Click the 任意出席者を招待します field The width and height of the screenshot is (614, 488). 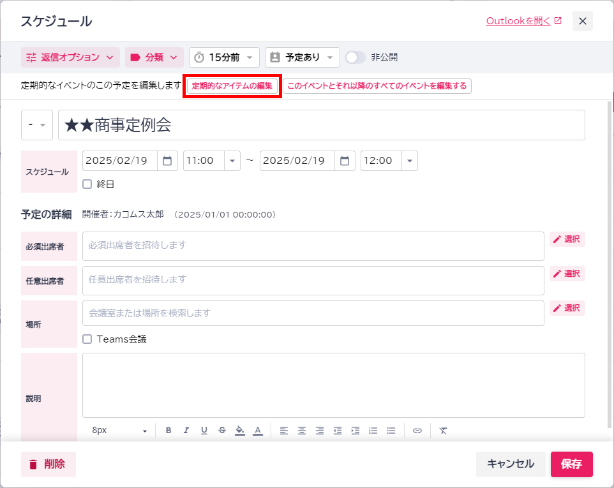(x=313, y=281)
